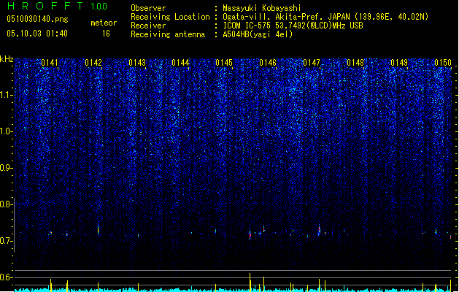Screen dimensions: 459x292
Task: Click the 0146 time marker
Action: 268,63
